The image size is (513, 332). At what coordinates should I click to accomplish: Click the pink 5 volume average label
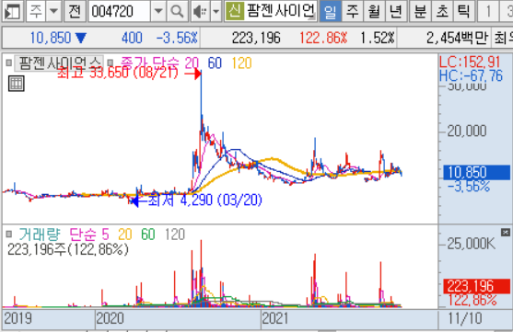(x=105, y=235)
